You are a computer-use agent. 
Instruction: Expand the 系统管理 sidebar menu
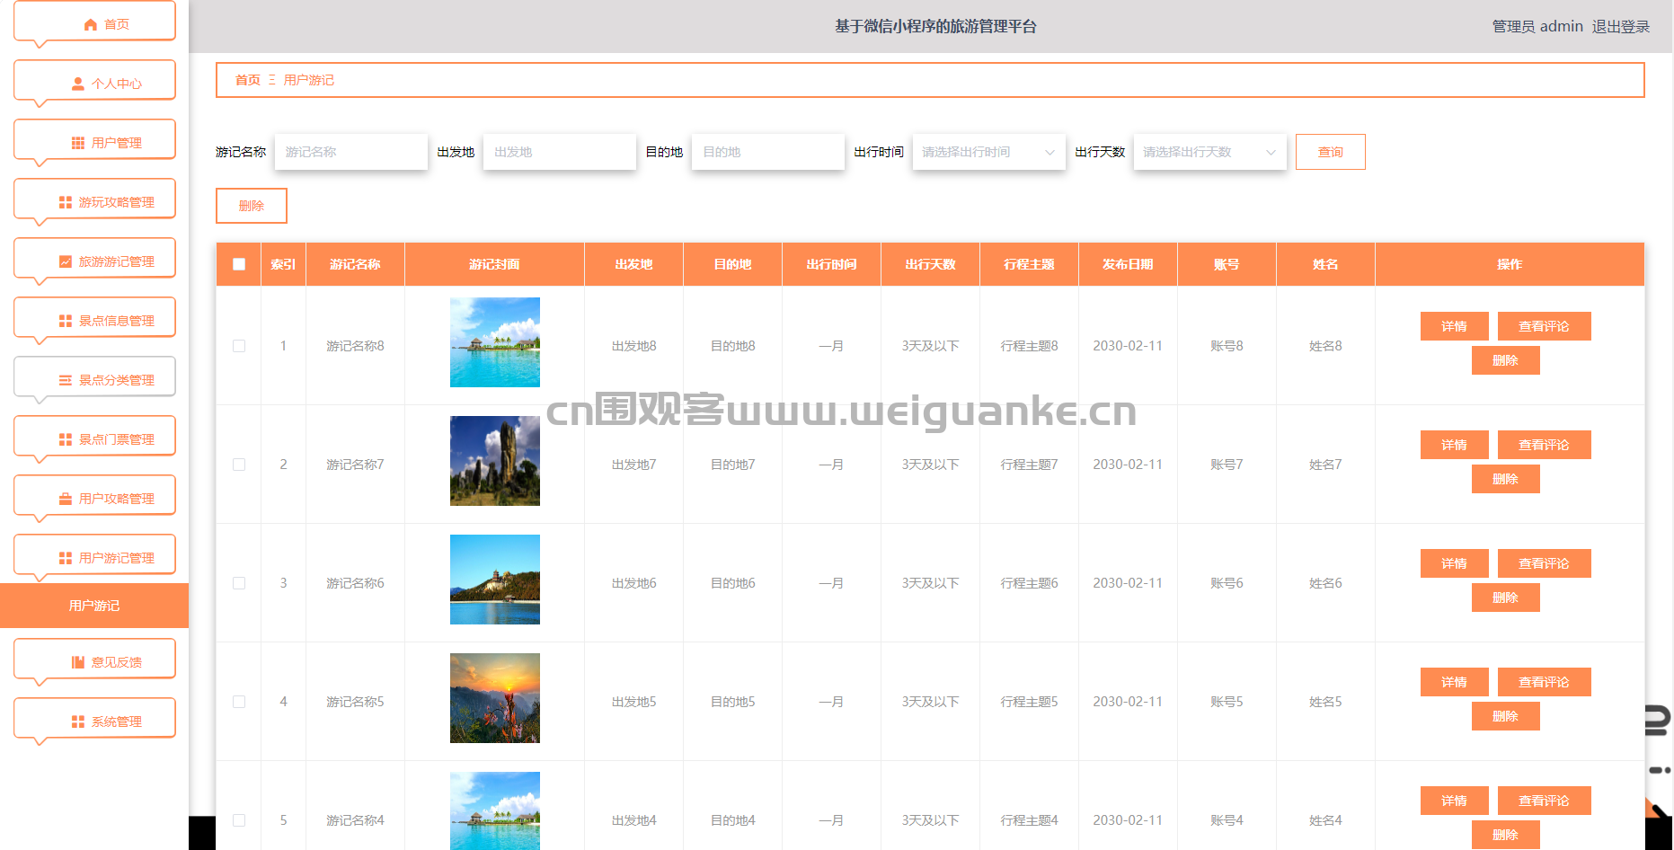tap(94, 721)
